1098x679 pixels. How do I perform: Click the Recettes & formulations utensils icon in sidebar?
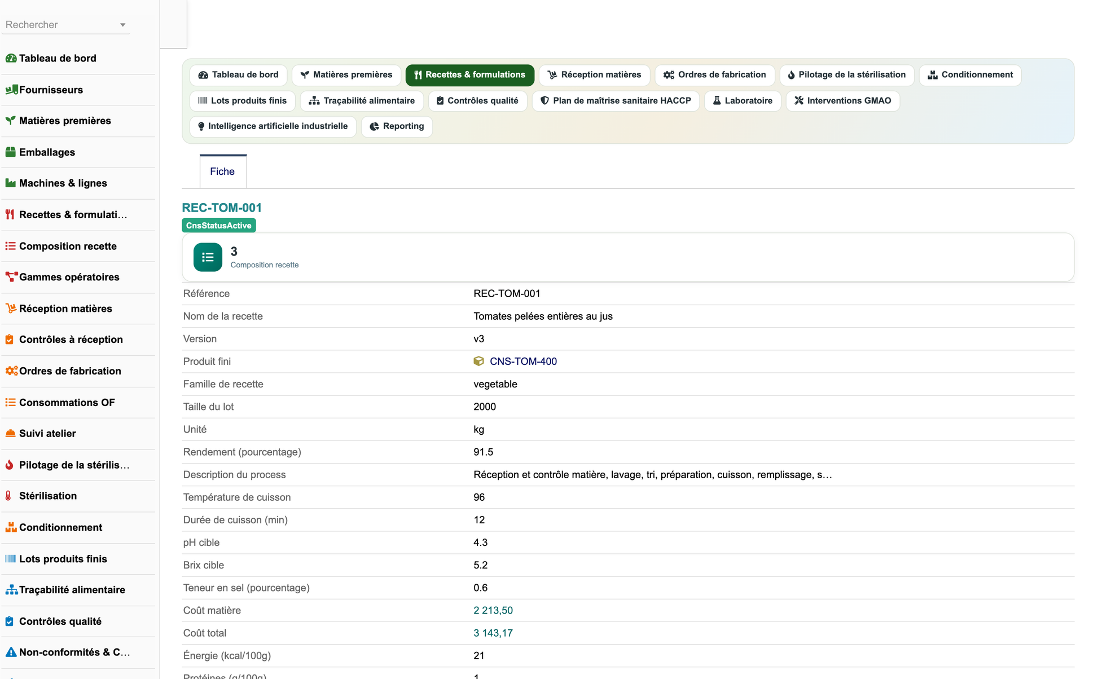coord(10,215)
